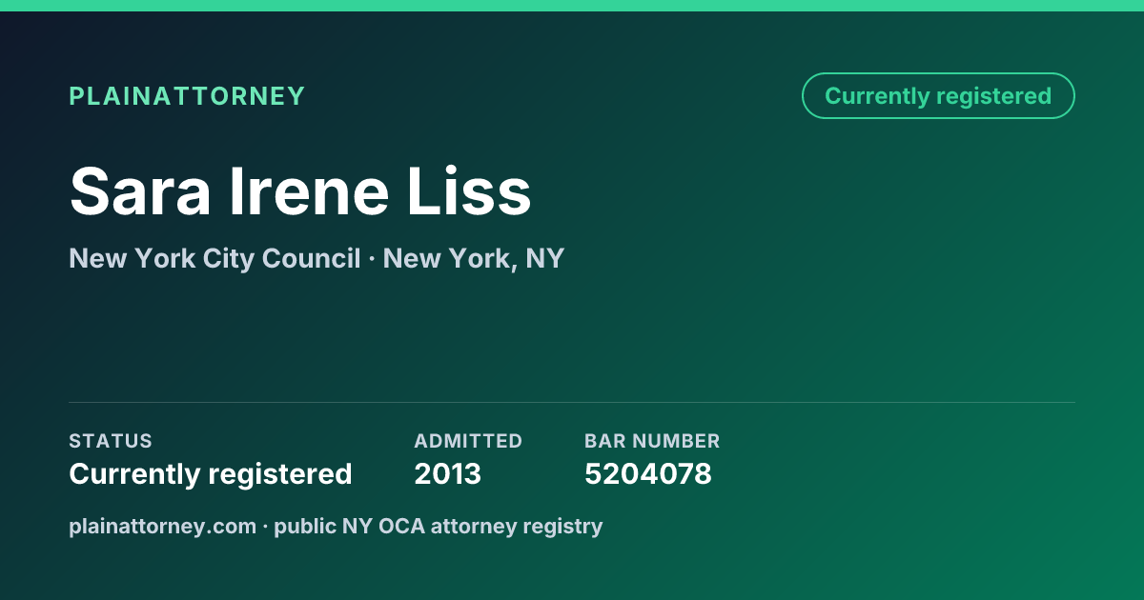
Task: Click the PLAINATTORNEY brand logo text
Action: [x=187, y=96]
